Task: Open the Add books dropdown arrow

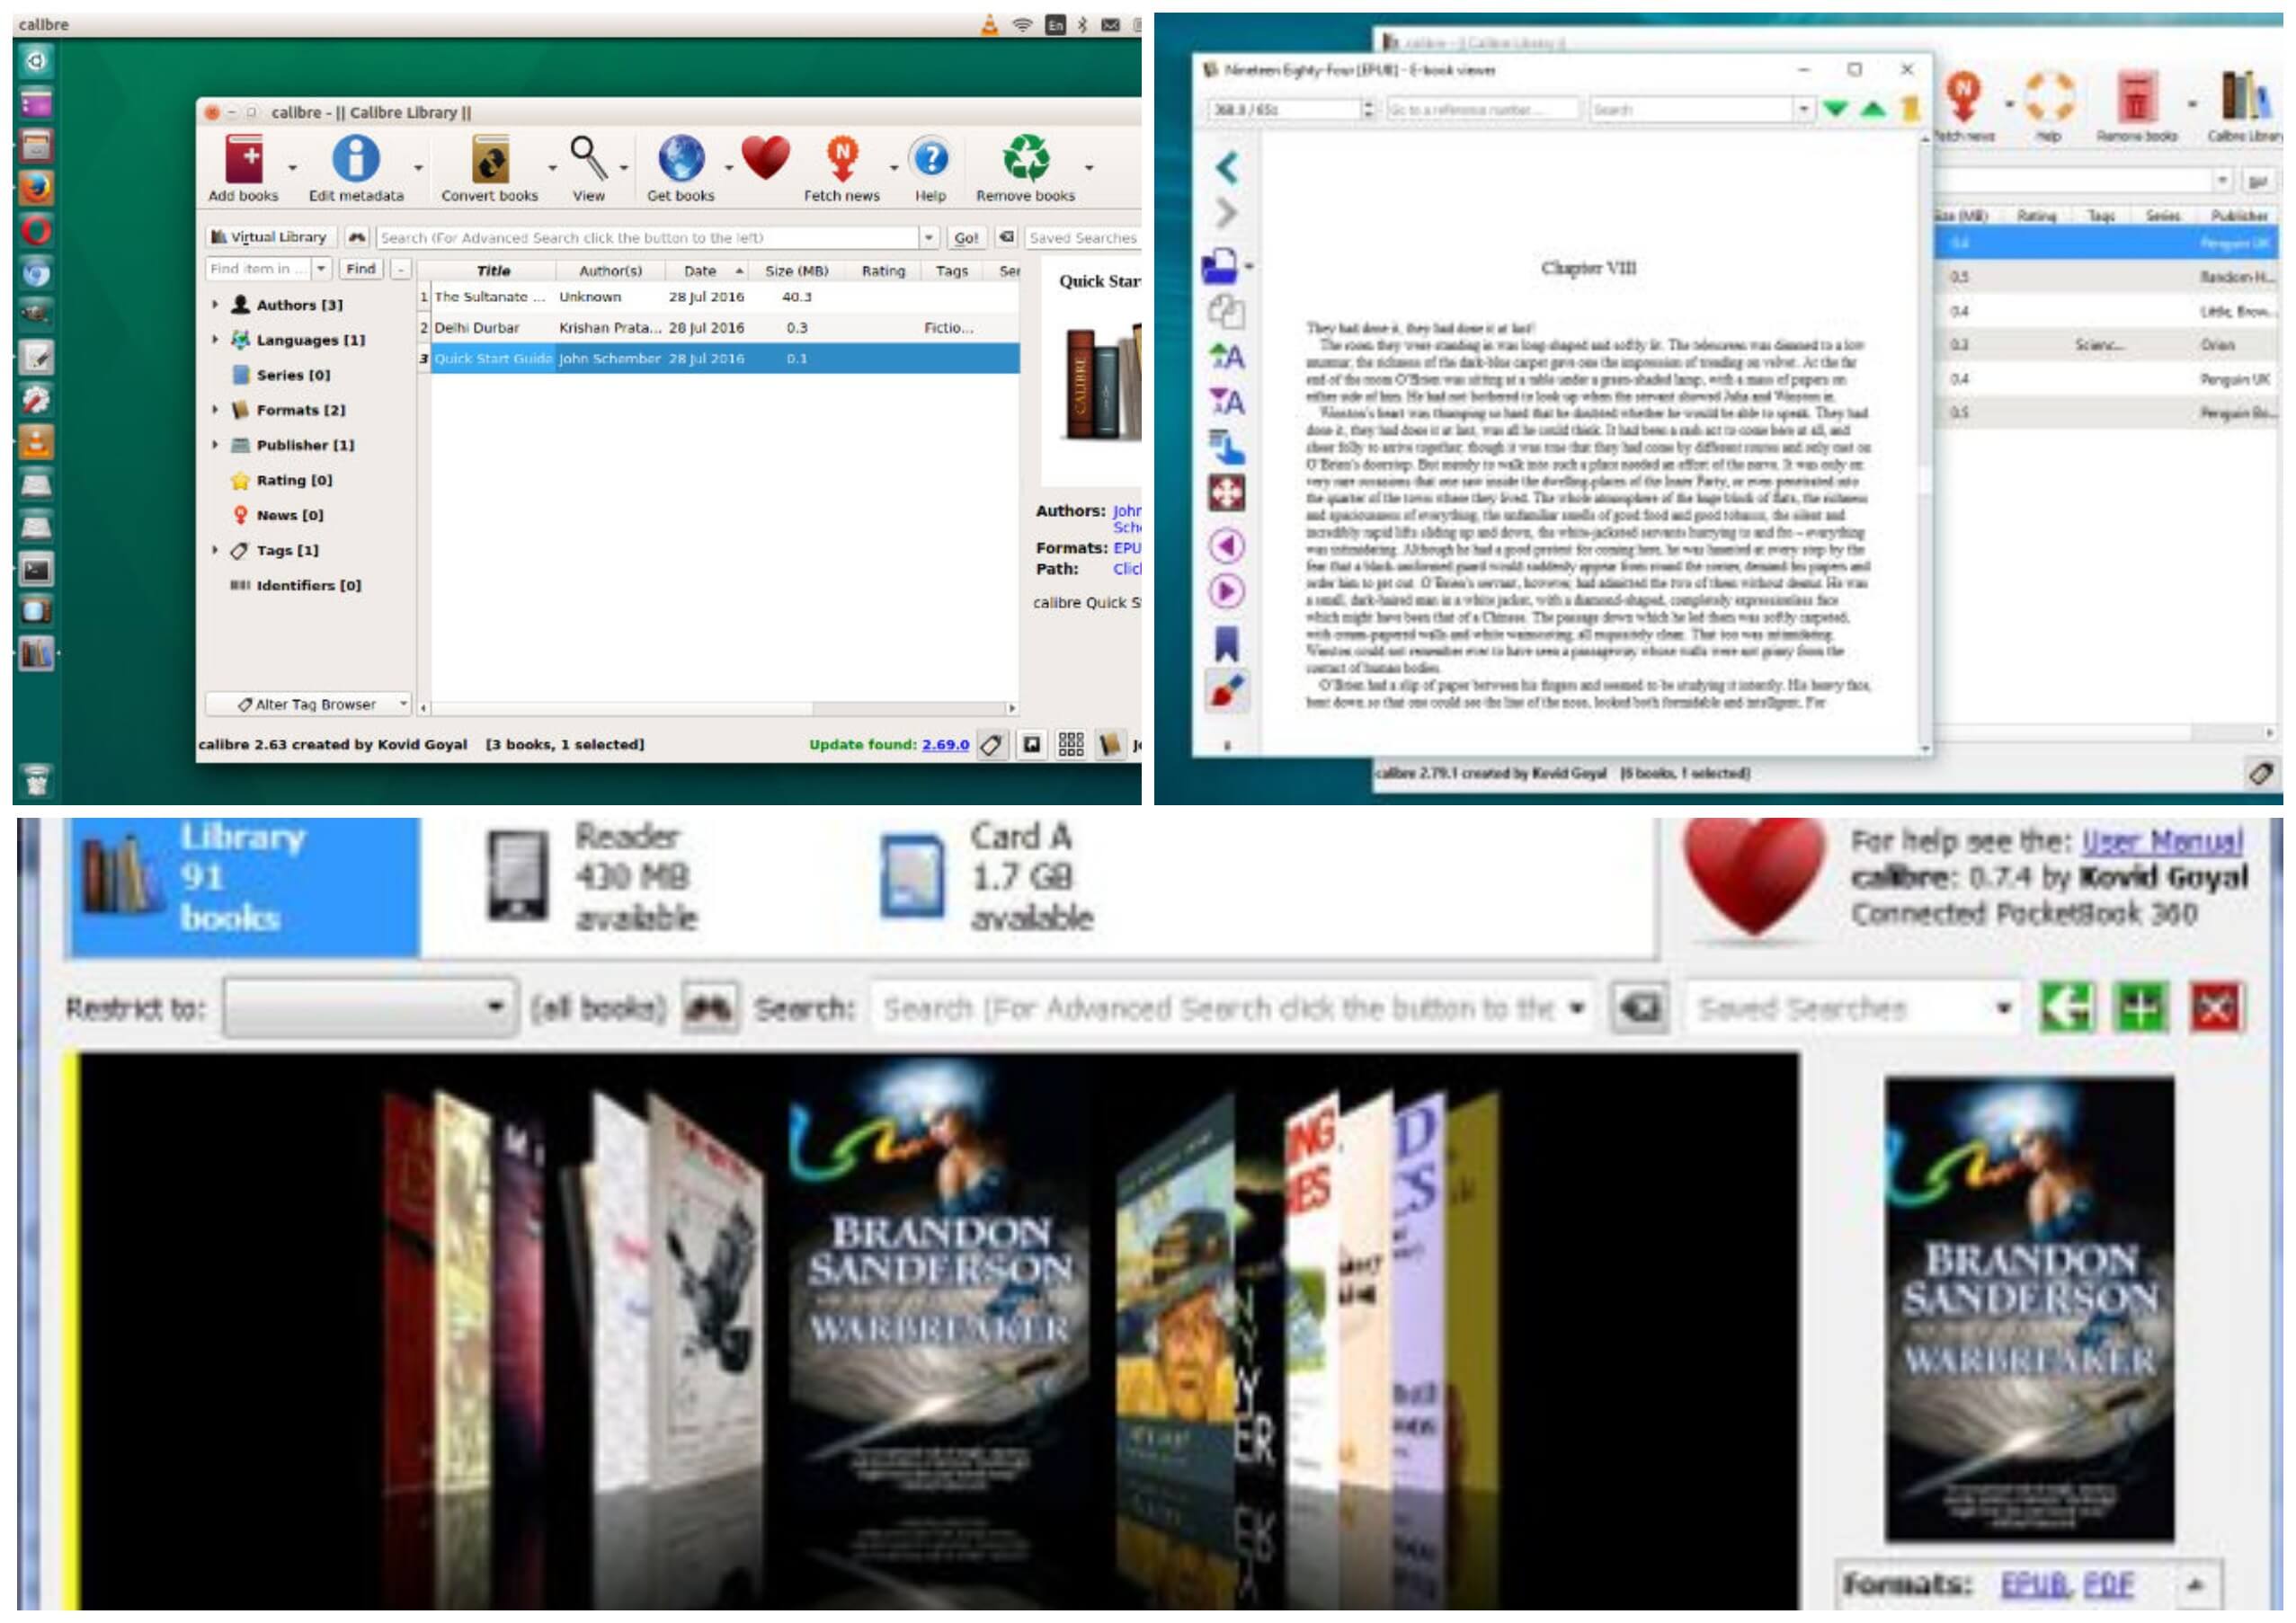Action: [x=292, y=168]
